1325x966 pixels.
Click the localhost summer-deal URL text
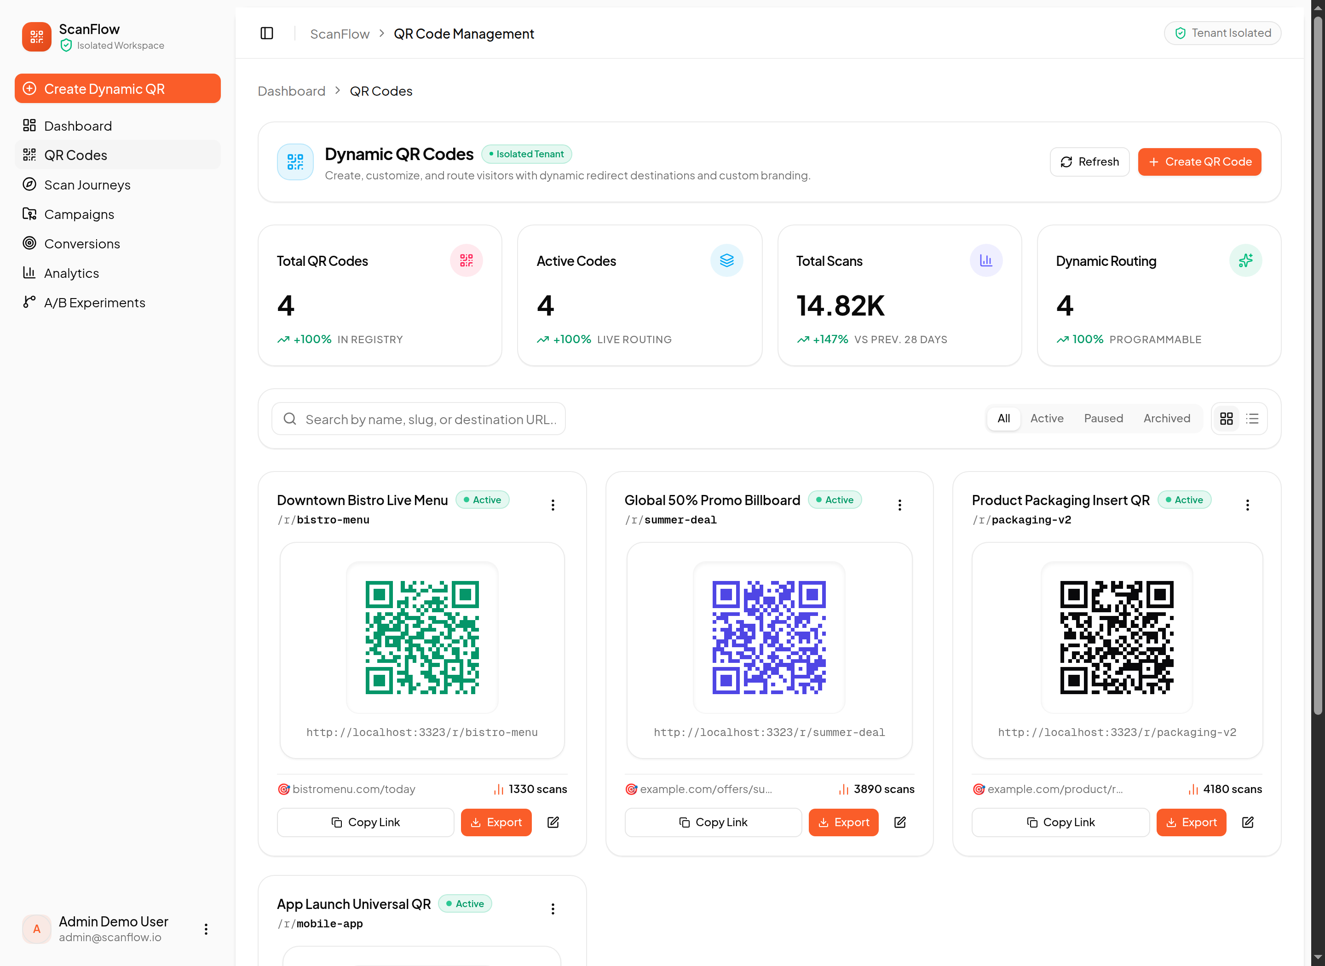point(769,733)
